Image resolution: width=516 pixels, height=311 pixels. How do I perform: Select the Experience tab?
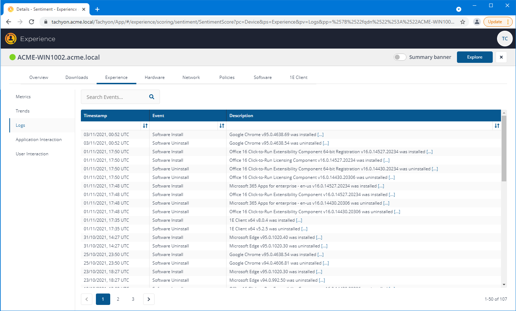(x=116, y=77)
